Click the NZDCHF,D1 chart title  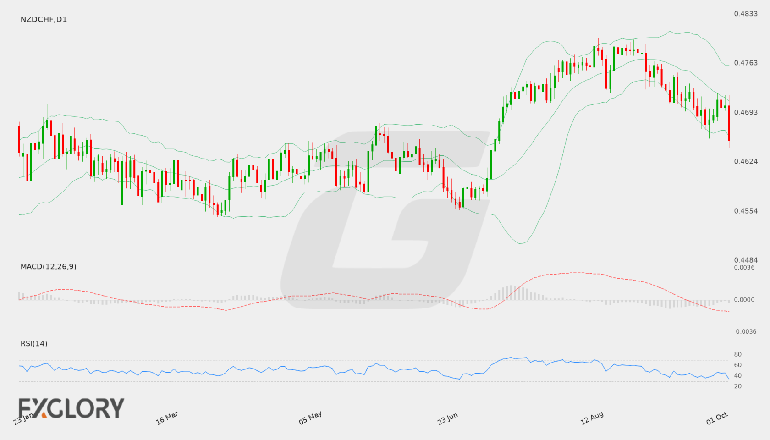click(x=44, y=19)
